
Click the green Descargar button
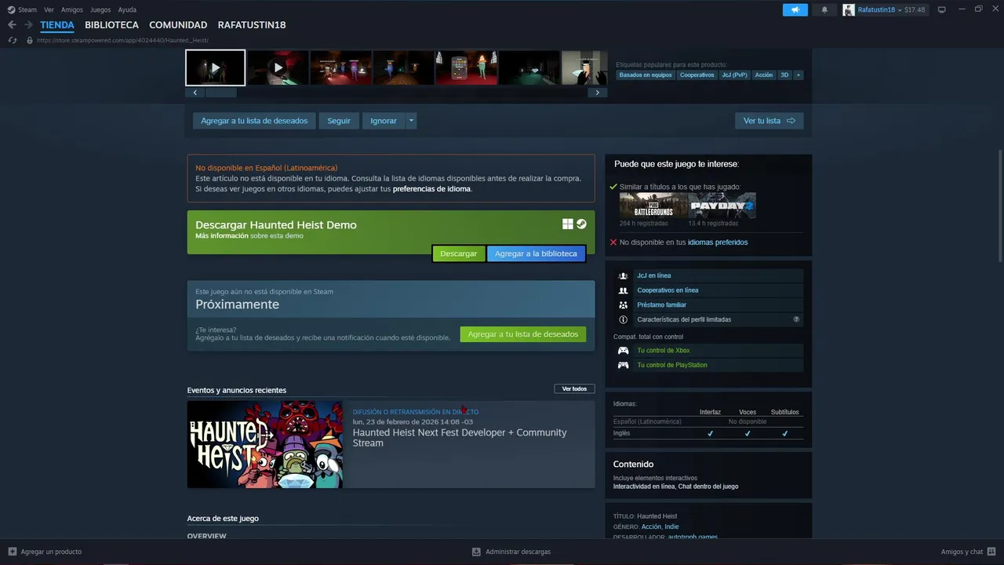(459, 253)
